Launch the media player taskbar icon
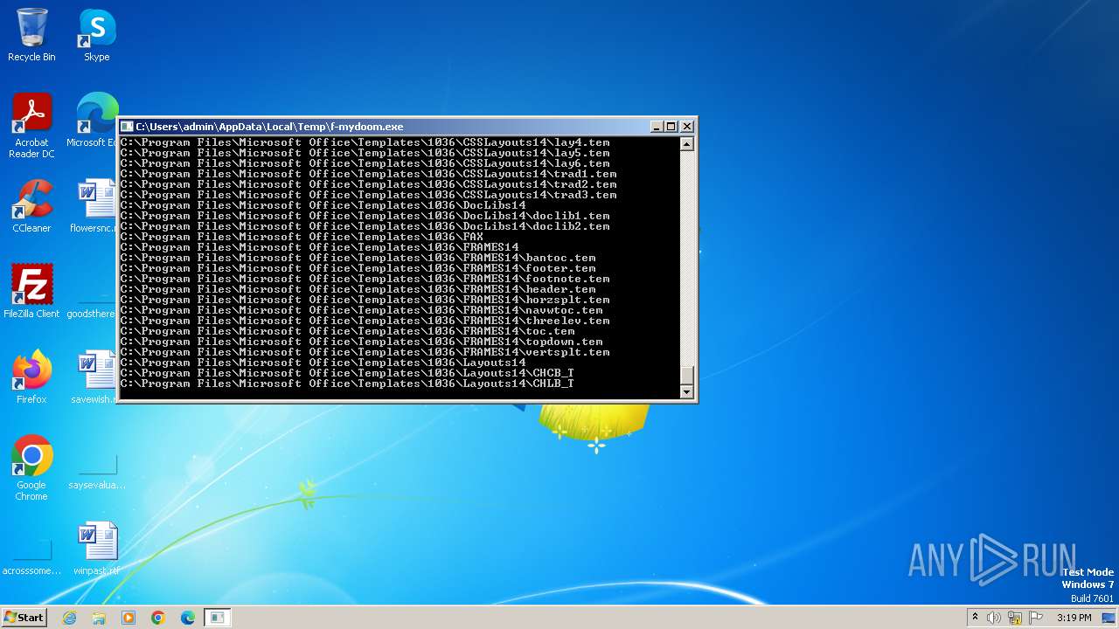 129,618
